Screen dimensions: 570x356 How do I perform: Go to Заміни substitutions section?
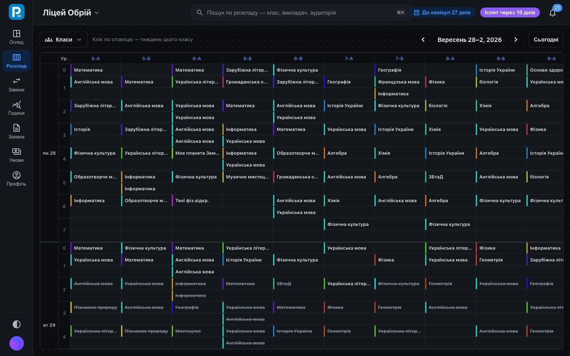click(17, 85)
